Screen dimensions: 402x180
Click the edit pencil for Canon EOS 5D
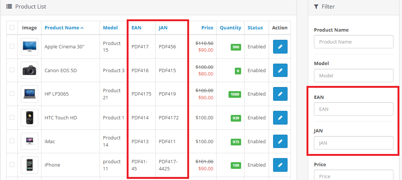pyautogui.click(x=280, y=70)
